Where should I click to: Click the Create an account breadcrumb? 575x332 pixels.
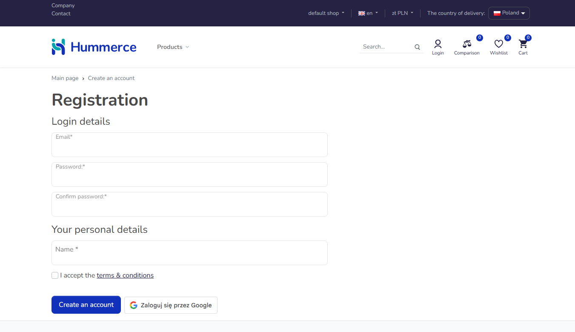111,78
